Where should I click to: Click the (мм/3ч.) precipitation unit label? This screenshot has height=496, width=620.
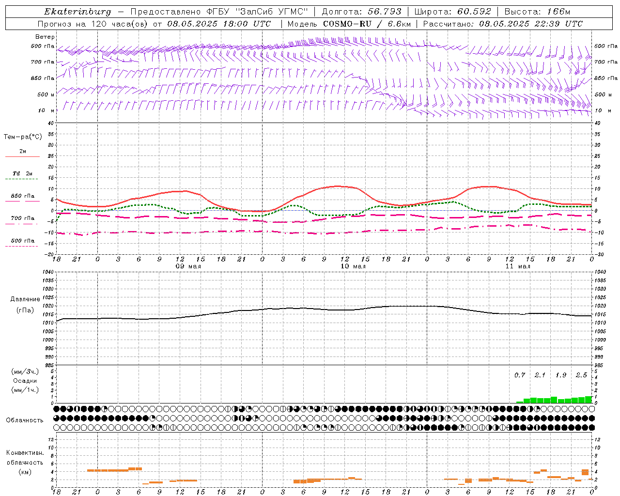25,372
